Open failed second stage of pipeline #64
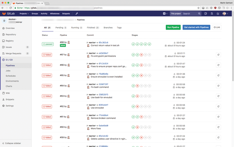 pyautogui.click(x=137, y=86)
